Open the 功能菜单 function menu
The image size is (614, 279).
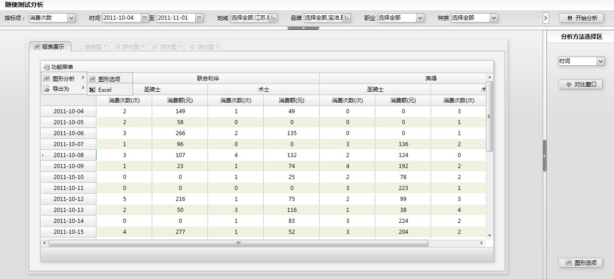[x=58, y=67]
